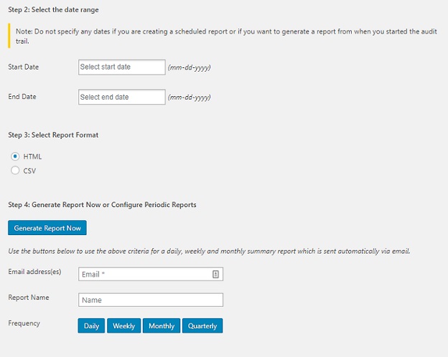Image resolution: width=448 pixels, height=357 pixels.
Task: Click Generate Report Now
Action: [47, 228]
